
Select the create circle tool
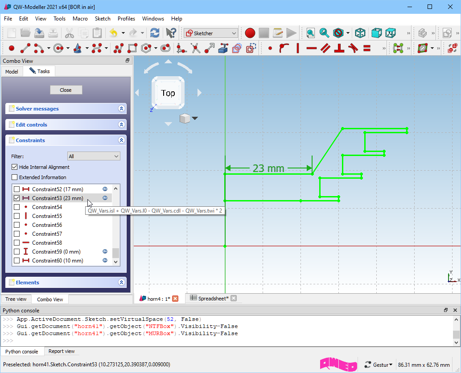[58, 48]
